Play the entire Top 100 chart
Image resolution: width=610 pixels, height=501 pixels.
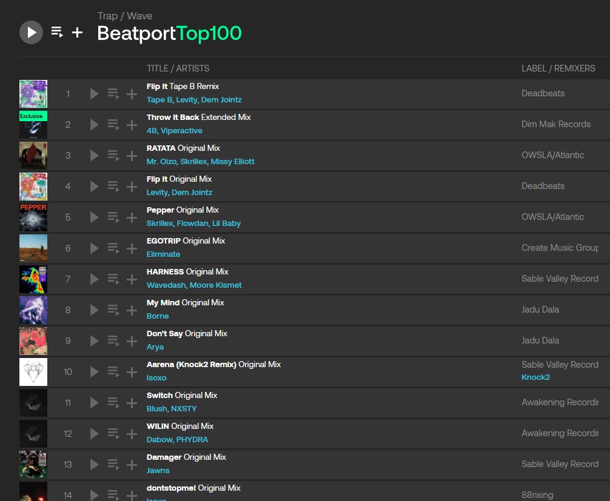point(31,32)
